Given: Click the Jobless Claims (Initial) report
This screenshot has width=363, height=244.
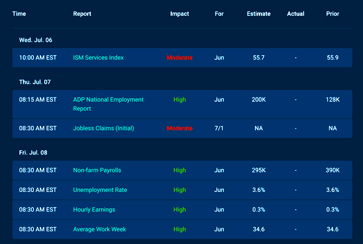Looking at the screenshot, I should pos(103,128).
